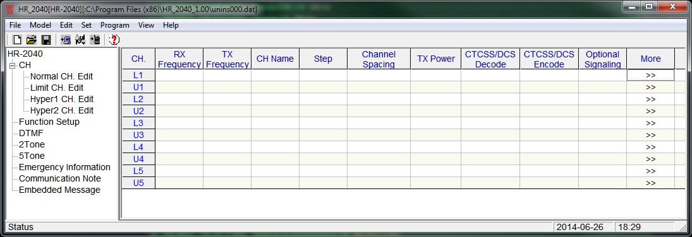Click the >> More button for L5
The width and height of the screenshot is (692, 237).
pos(650,170)
